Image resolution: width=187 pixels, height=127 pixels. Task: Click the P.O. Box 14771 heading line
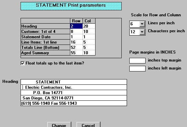coord(74,93)
